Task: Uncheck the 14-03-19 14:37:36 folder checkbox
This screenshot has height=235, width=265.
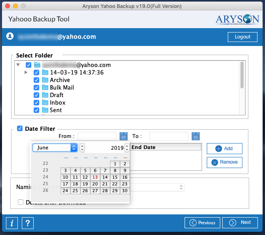Action: pos(36,73)
